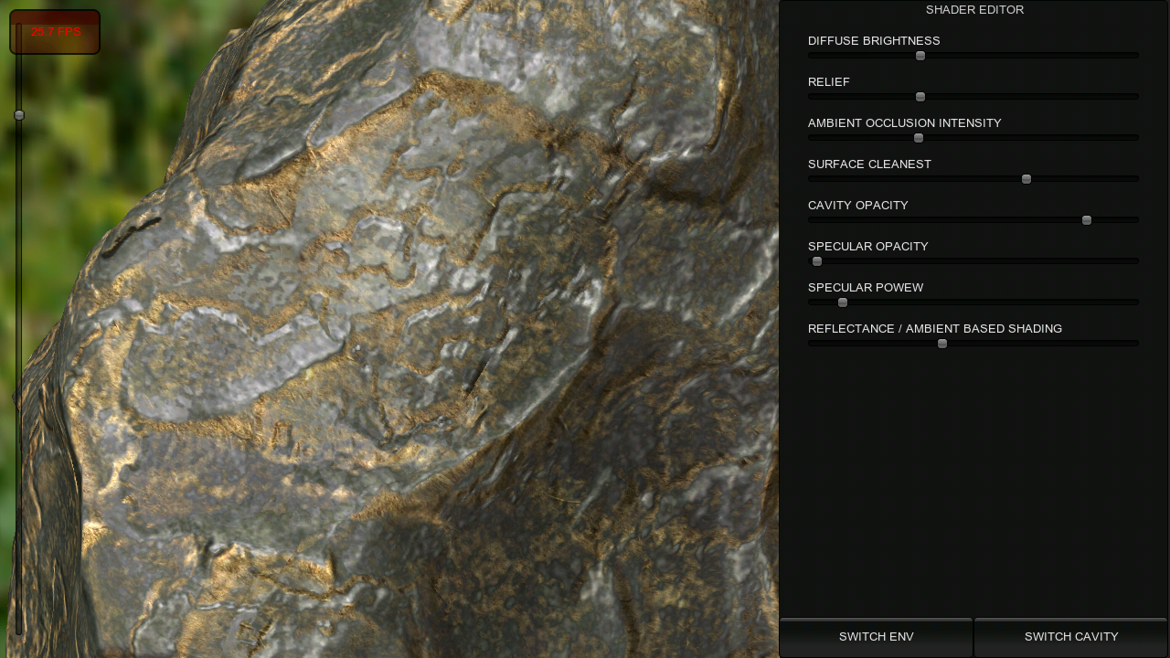Click the Shader Editor panel title
Image resolution: width=1170 pixels, height=658 pixels.
pos(974,10)
